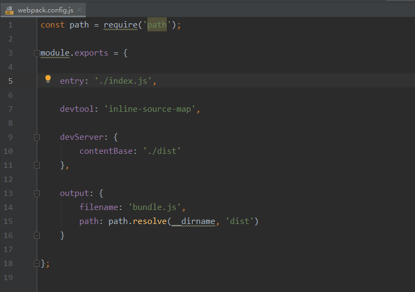Click the './dist' string on line 10
Screen dimensions: 415x292
pyautogui.click(x=162, y=151)
